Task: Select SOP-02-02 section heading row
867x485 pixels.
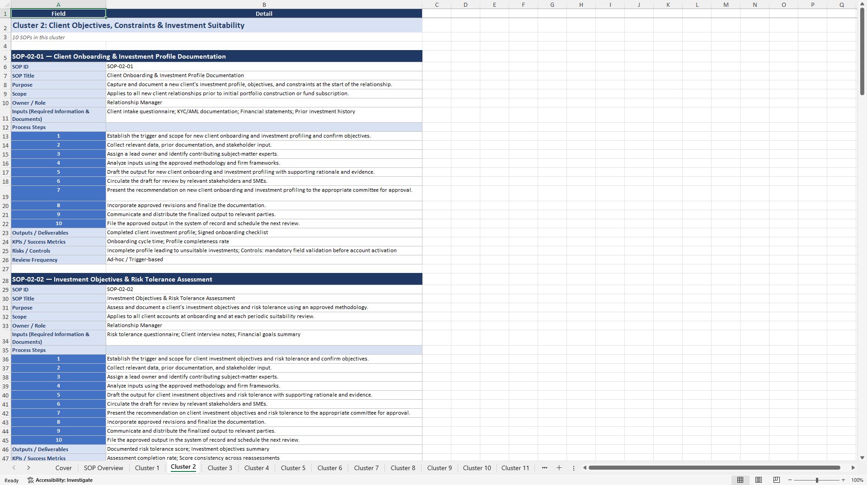Action: [216, 279]
